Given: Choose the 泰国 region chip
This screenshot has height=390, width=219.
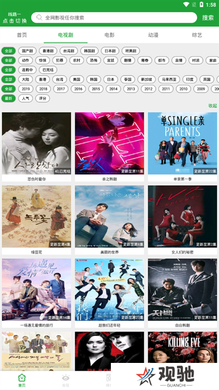Looking at the screenshot, I should (x=128, y=79).
